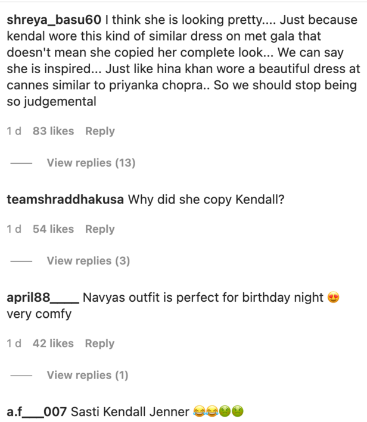Expand the 13 replies thread
Image resolution: width=367 pixels, height=422 pixels.
click(x=91, y=162)
